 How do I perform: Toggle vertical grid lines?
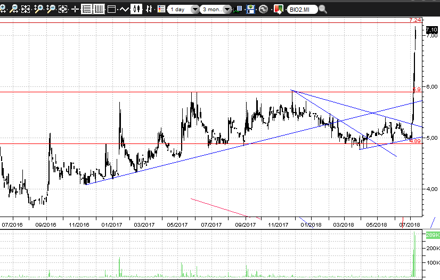coord(99,9)
